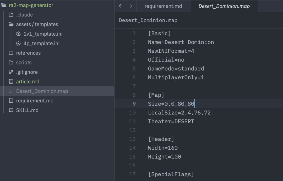
Task: Click the book icon next to SKILL.md
Action: [x=11, y=110]
